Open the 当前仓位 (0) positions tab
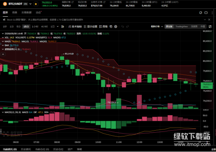216x152 pixels. [42, 149]
